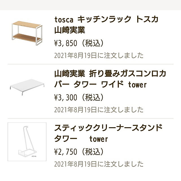
Task: Click 'バー タワー ワイド tower' title line
Action: [x=100, y=85]
